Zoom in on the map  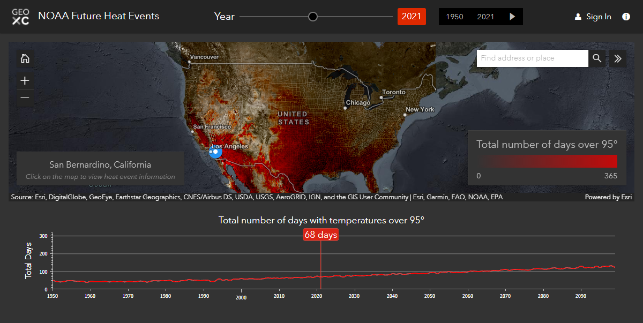(25, 81)
